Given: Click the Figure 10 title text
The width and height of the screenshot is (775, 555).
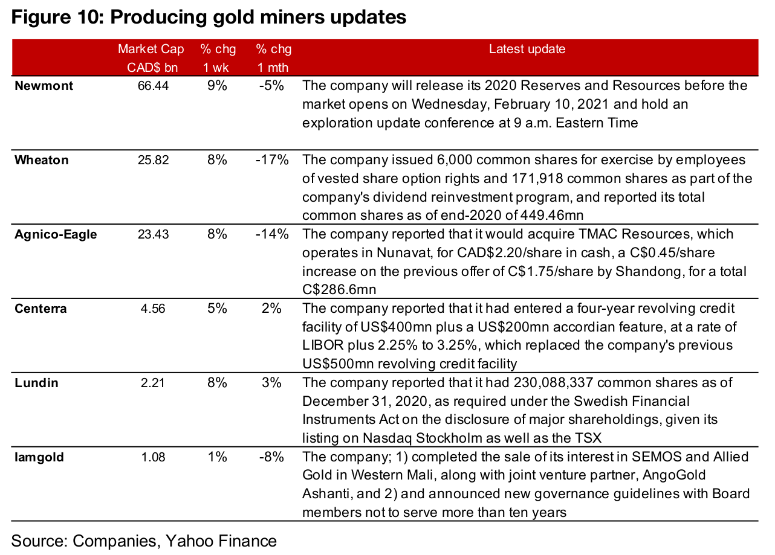Looking at the screenshot, I should [x=209, y=18].
